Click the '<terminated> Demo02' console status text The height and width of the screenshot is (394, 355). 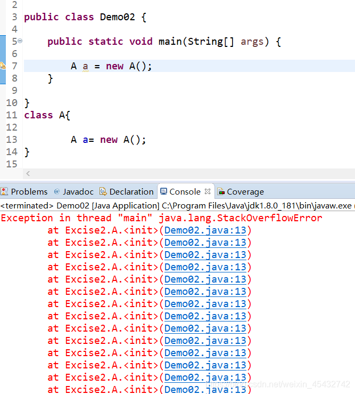pyautogui.click(x=45, y=206)
